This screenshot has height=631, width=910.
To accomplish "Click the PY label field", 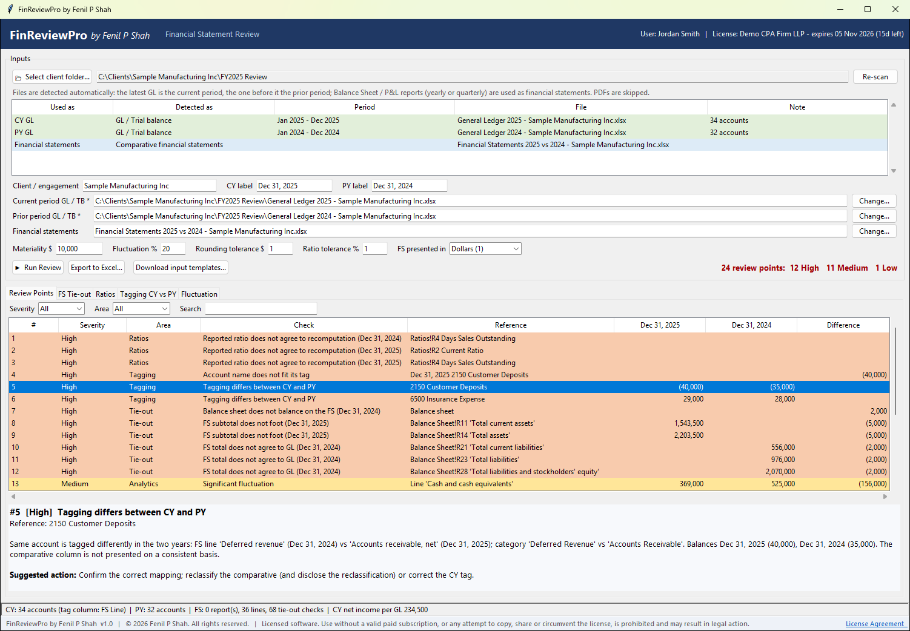I will coord(410,186).
